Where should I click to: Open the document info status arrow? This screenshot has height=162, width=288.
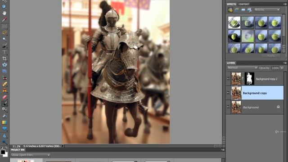click(x=63, y=146)
